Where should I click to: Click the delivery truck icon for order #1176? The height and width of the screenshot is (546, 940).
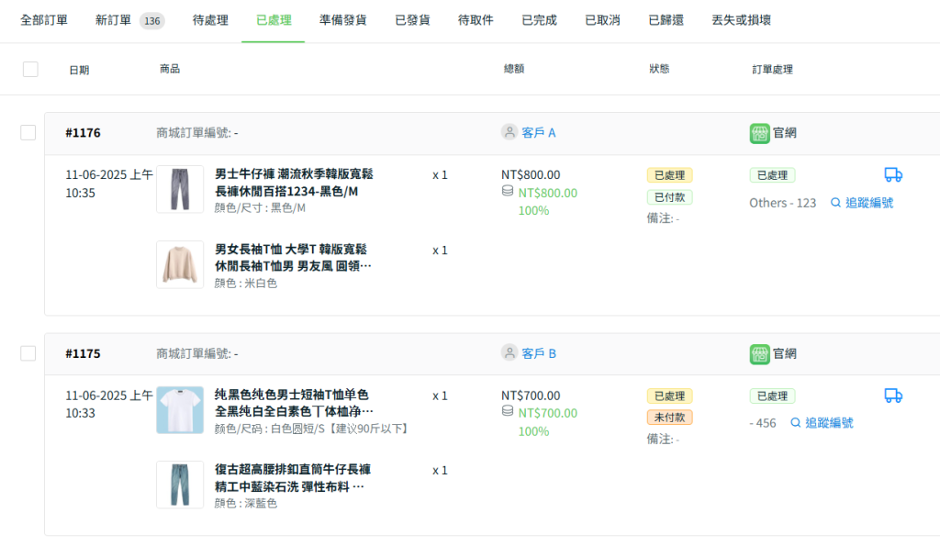tap(893, 174)
